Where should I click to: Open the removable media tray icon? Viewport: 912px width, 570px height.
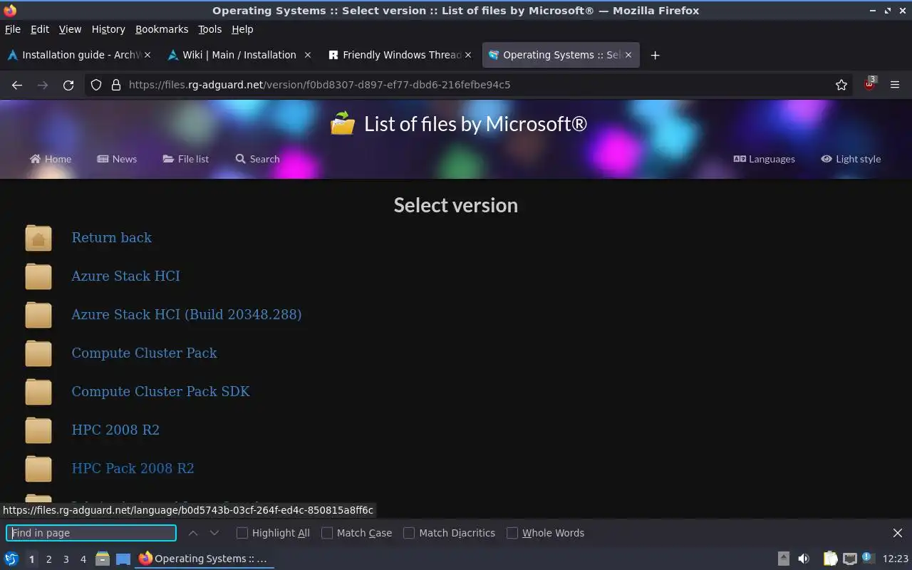point(784,559)
